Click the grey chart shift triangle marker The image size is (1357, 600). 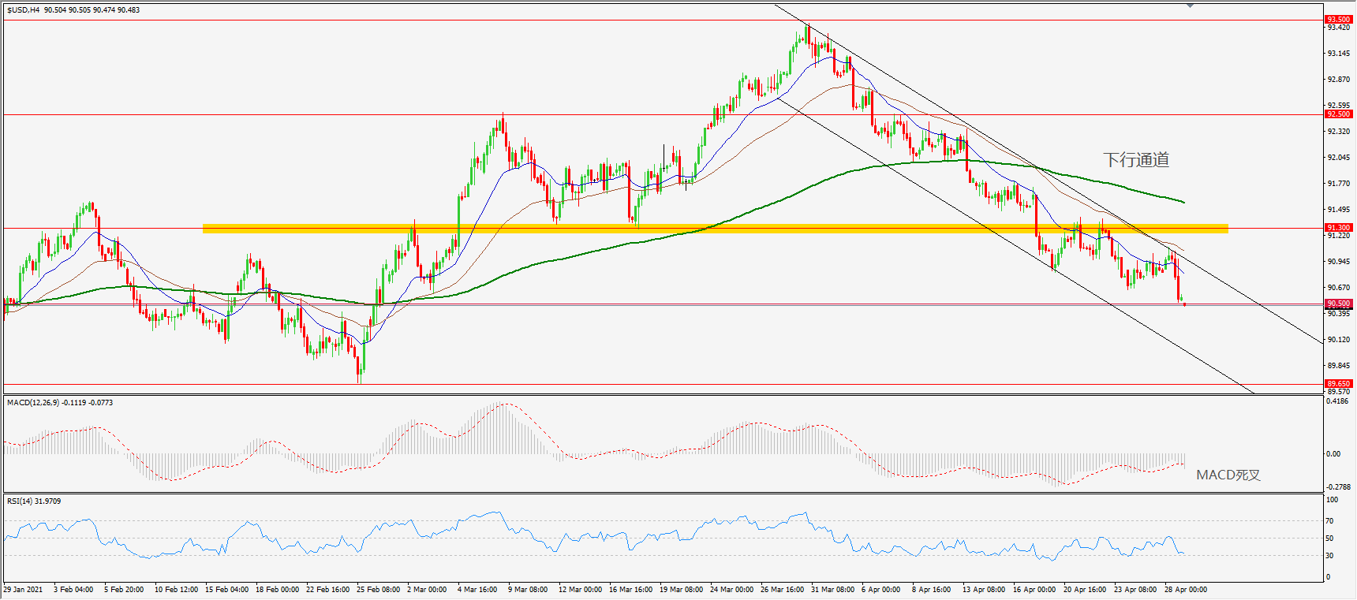pyautogui.click(x=1190, y=6)
